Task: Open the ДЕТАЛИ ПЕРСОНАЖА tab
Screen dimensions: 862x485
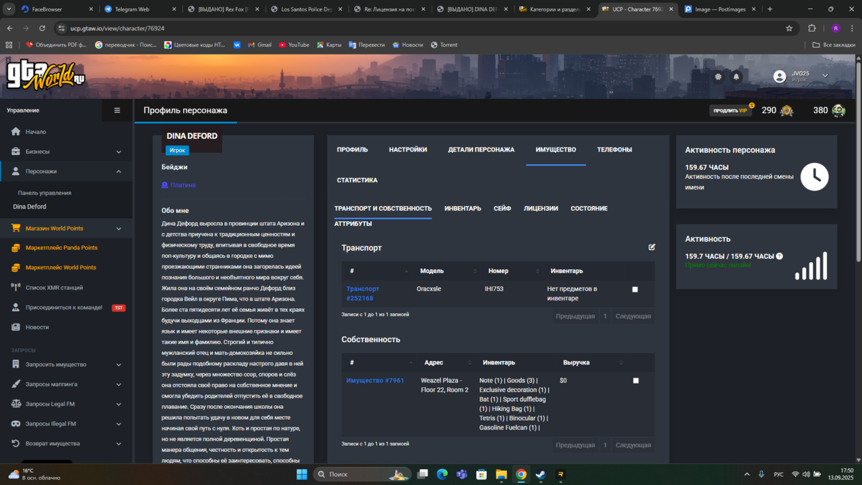Action: (482, 150)
